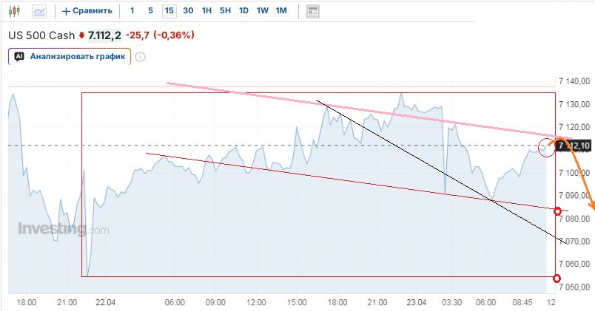The image size is (595, 311).
Task: Toggle the 15 minute timeframe
Action: coord(169,11)
